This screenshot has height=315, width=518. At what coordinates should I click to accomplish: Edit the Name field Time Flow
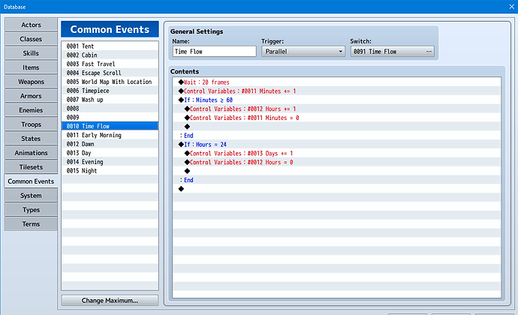(x=215, y=52)
